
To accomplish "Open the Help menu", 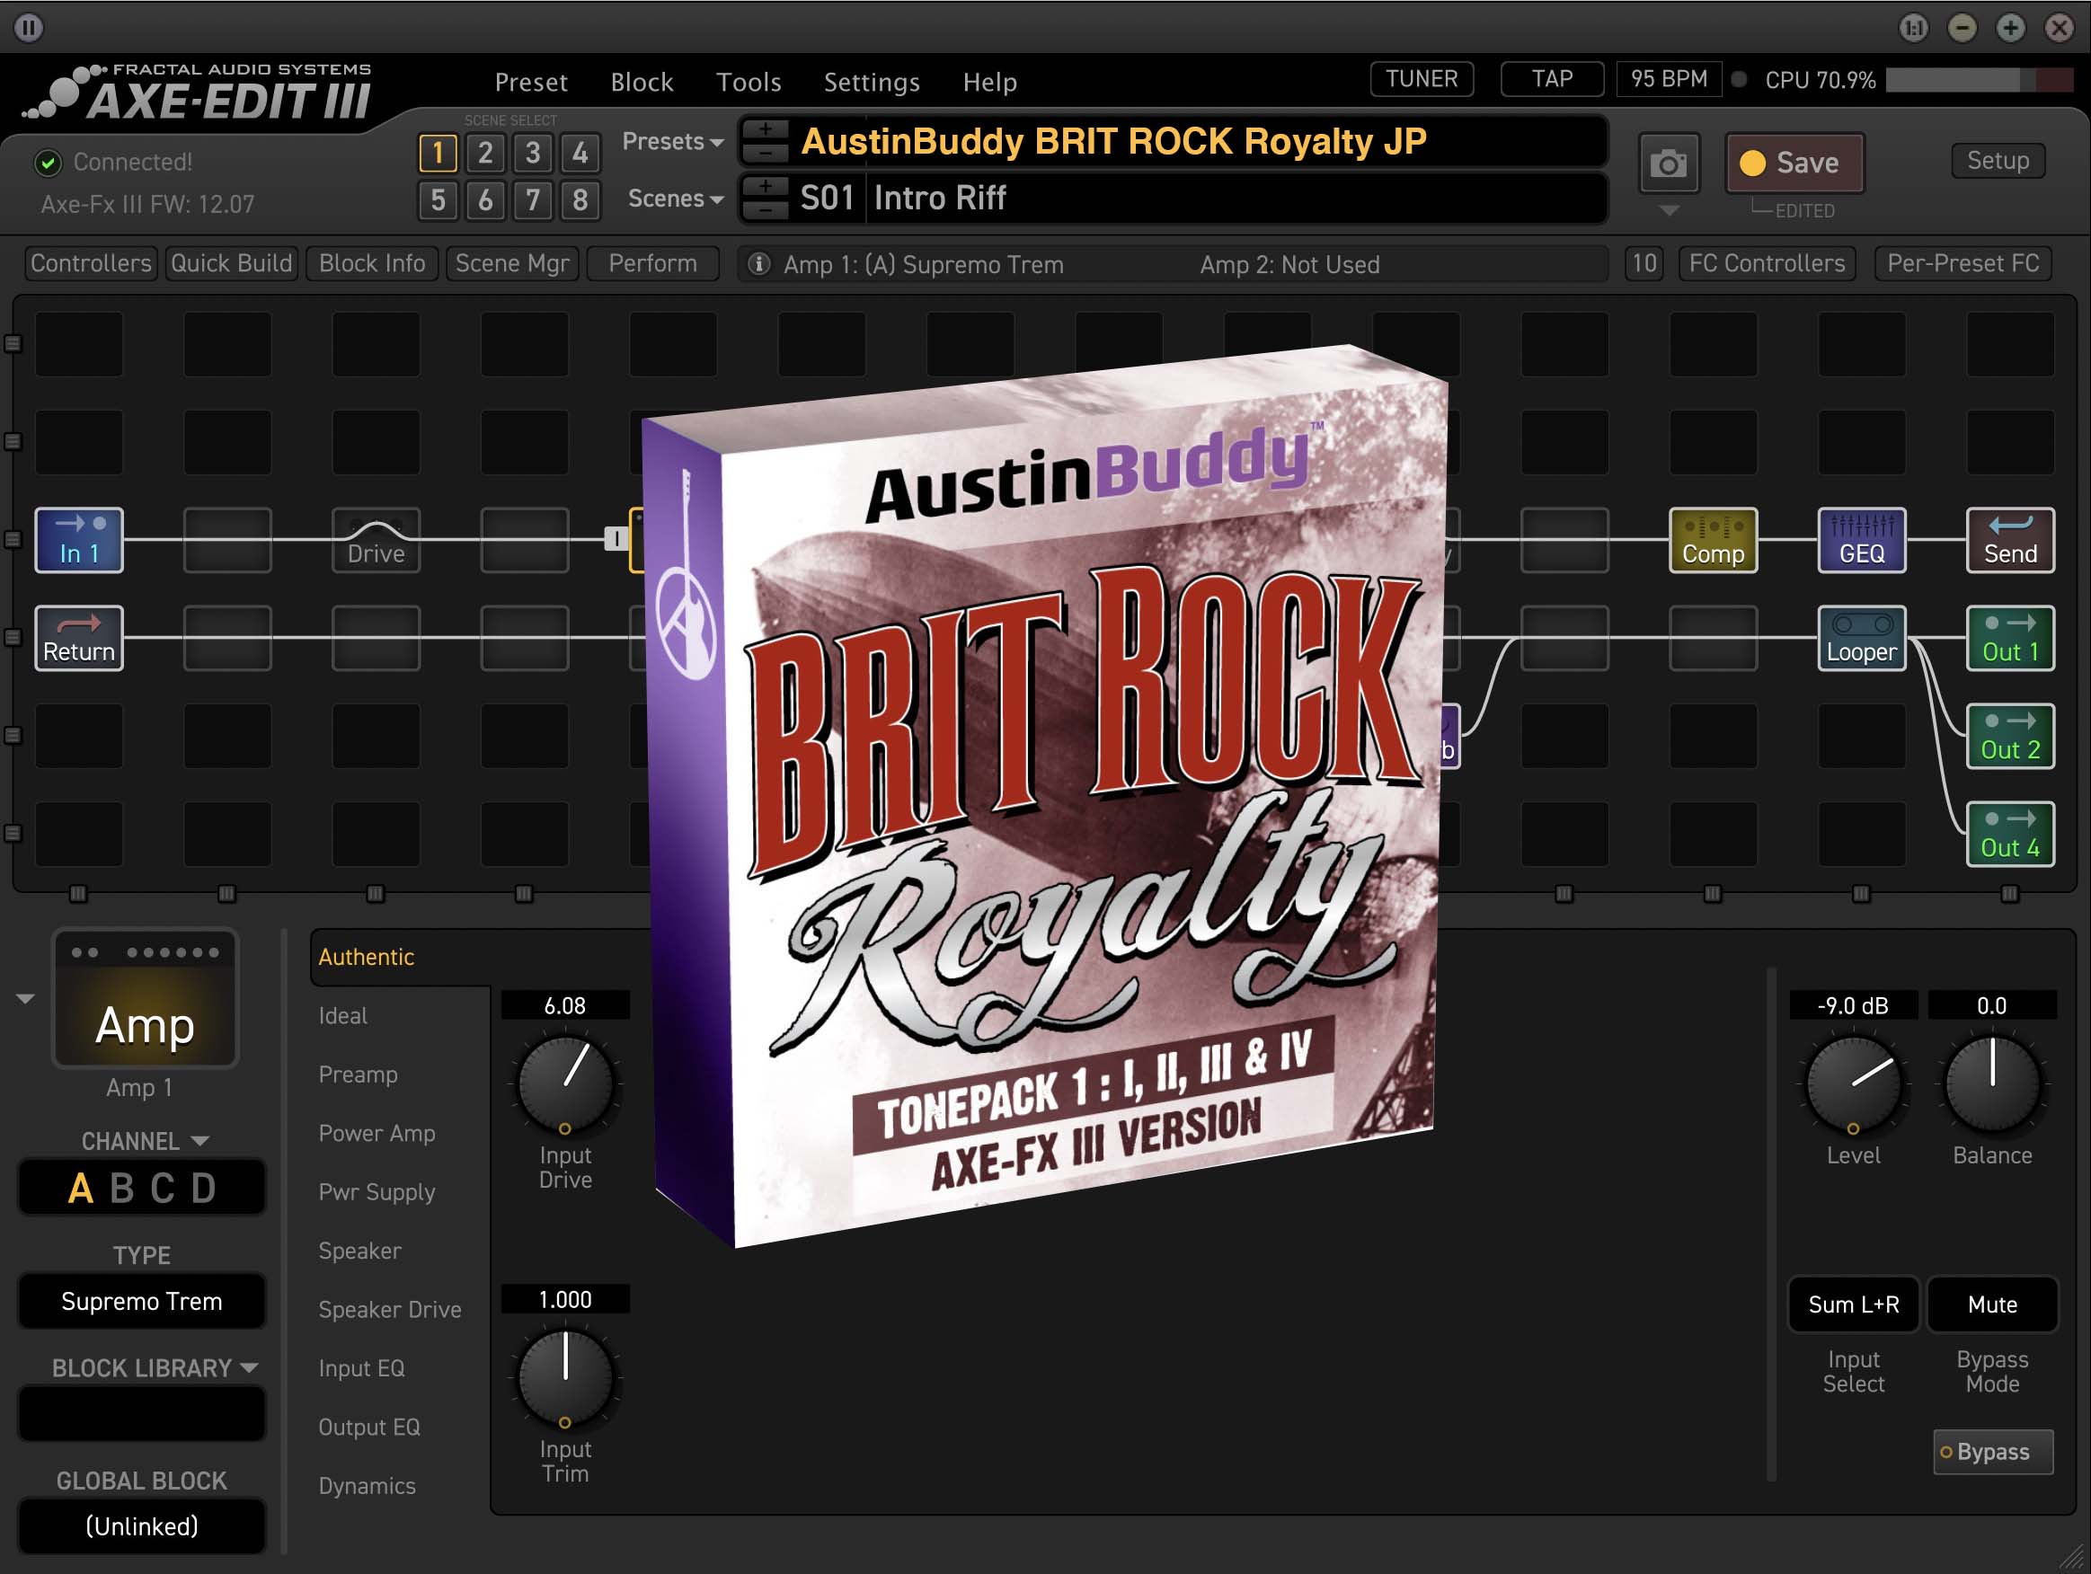I will tap(989, 83).
